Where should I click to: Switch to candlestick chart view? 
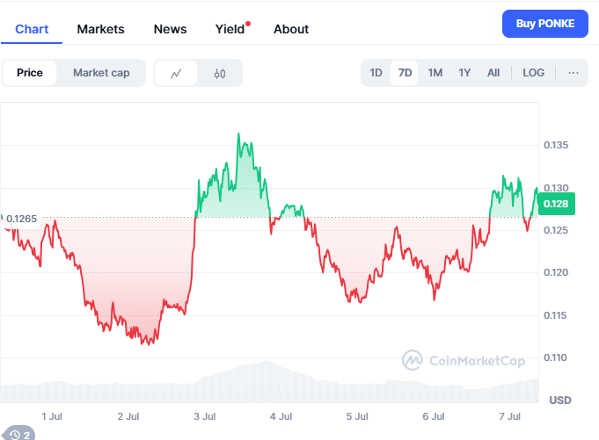pyautogui.click(x=220, y=73)
